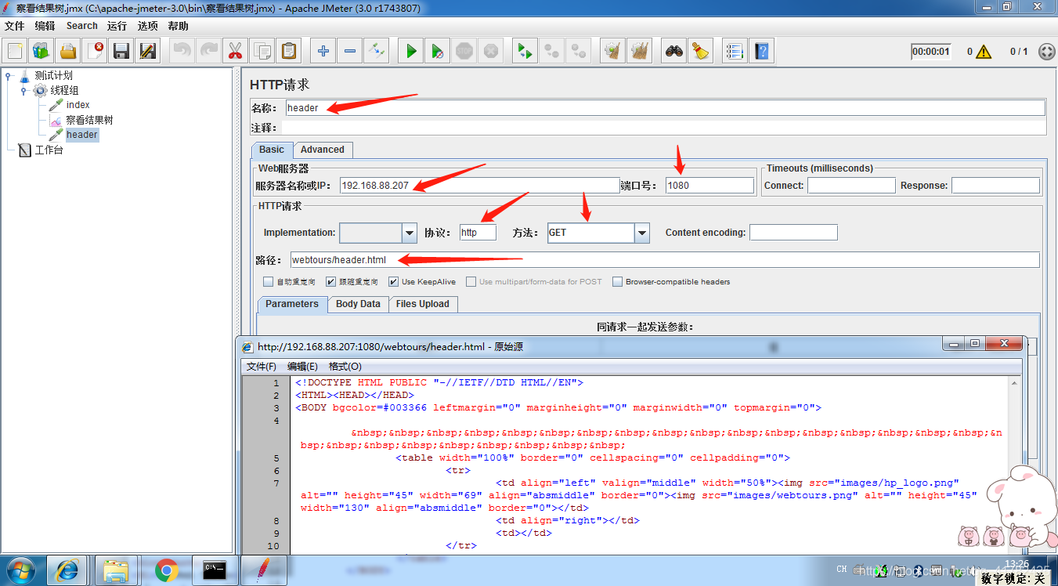Screen dimensions: 1058x586
Task: Enable Browser-compatible headers checkbox
Action: [x=618, y=282]
